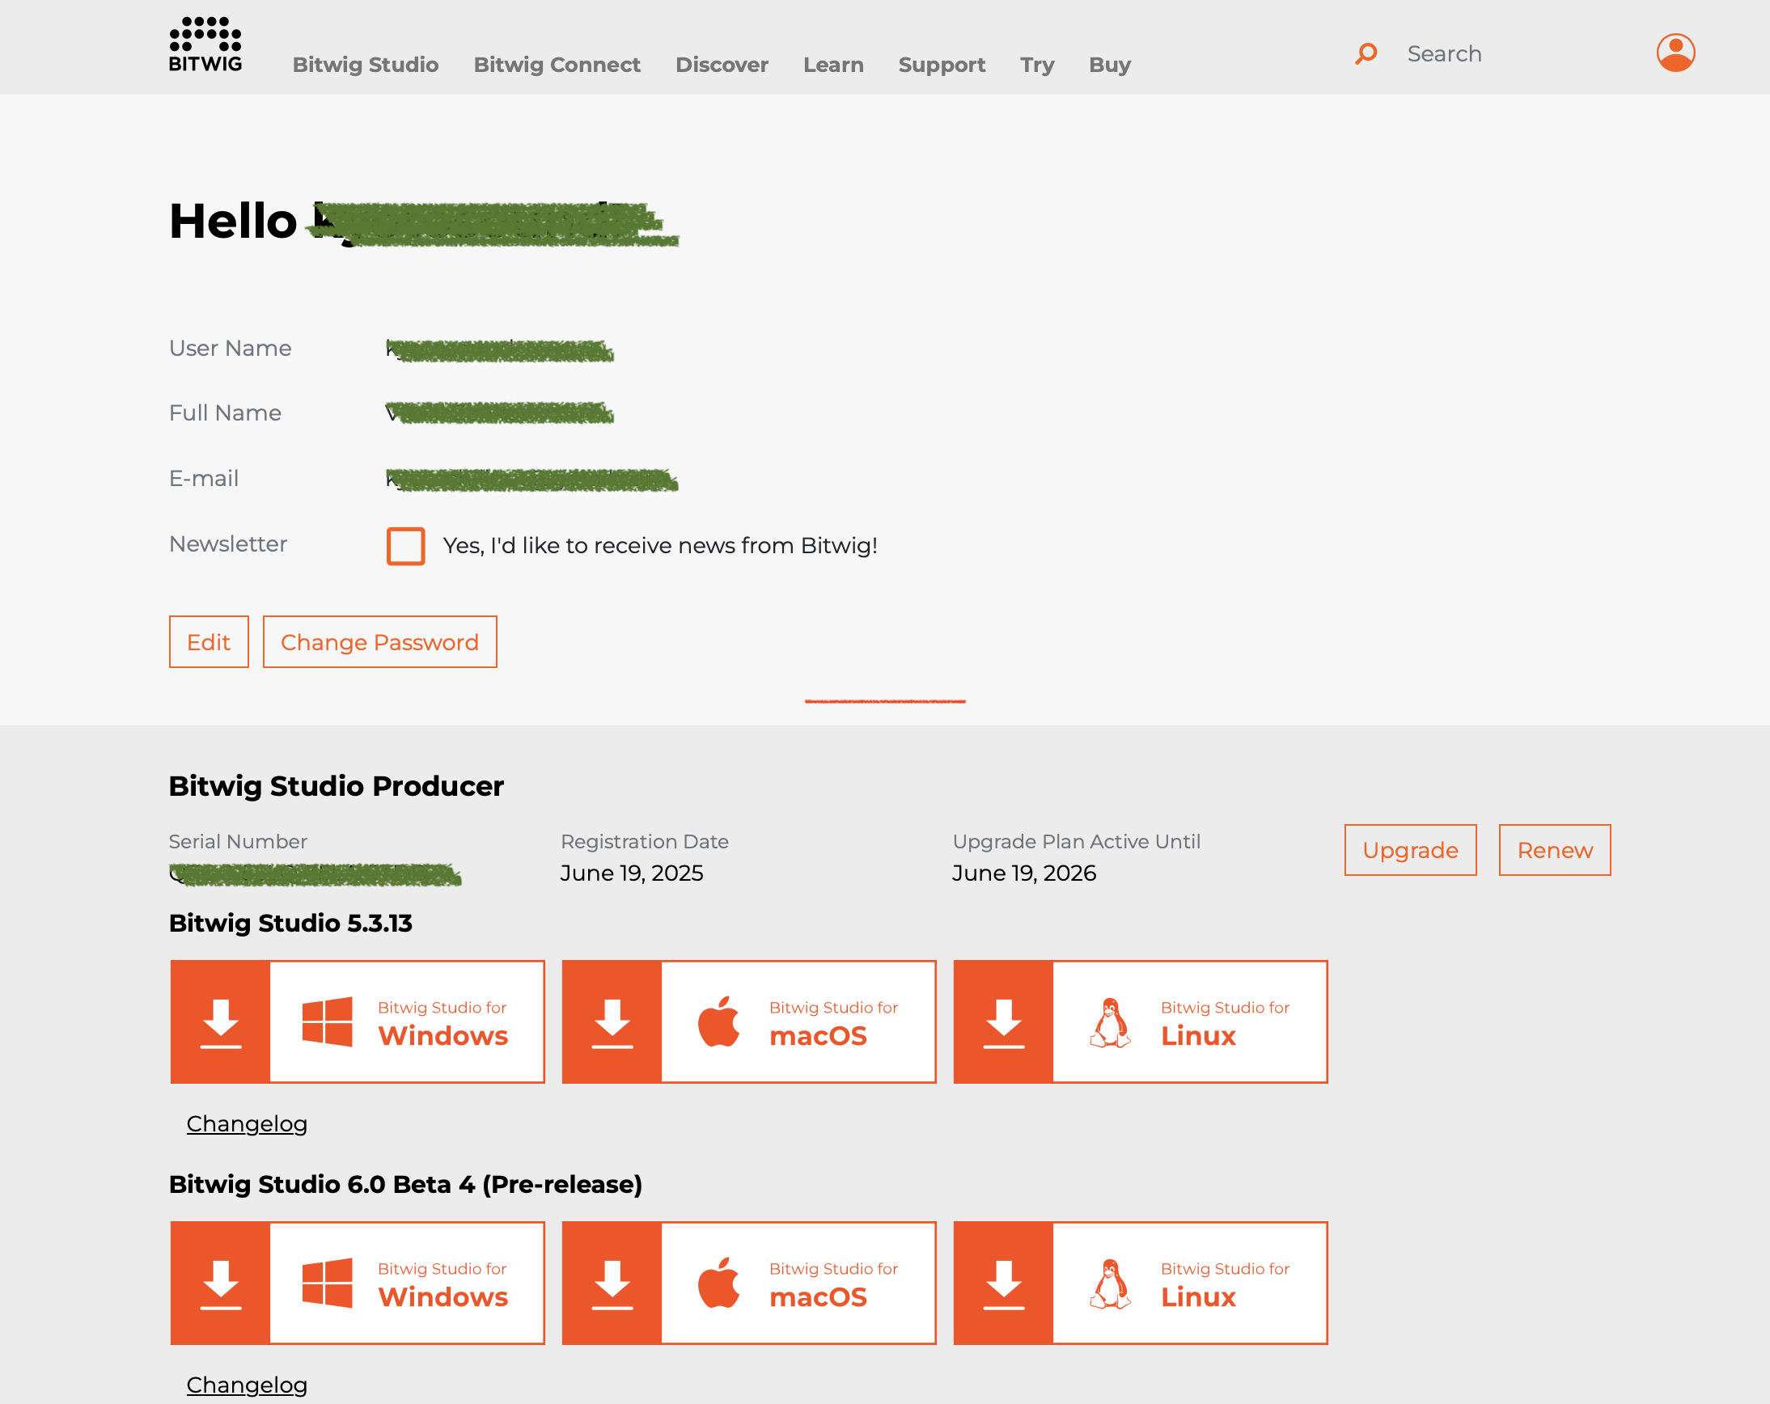The image size is (1770, 1404).
Task: Open the Changelog link for version 5.3.13
Action: click(x=246, y=1123)
